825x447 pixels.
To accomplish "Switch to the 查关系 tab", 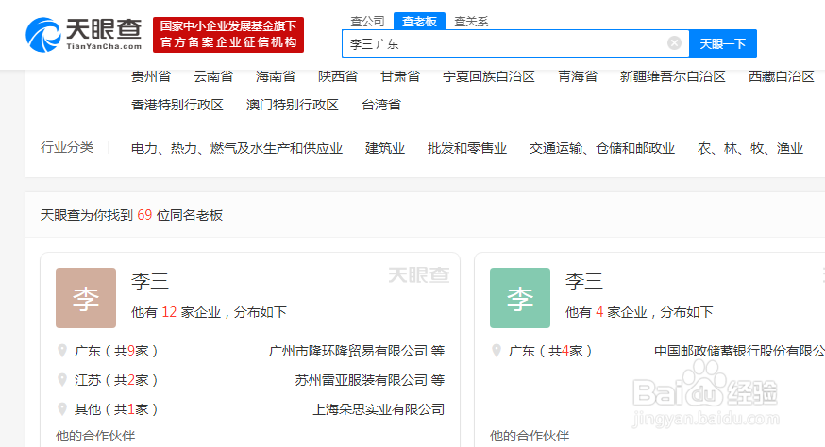I will (471, 21).
